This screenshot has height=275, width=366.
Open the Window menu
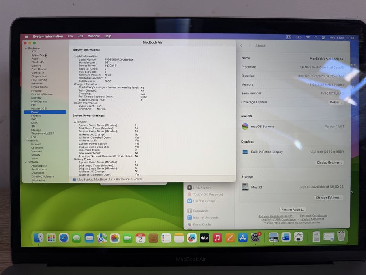pos(94,36)
